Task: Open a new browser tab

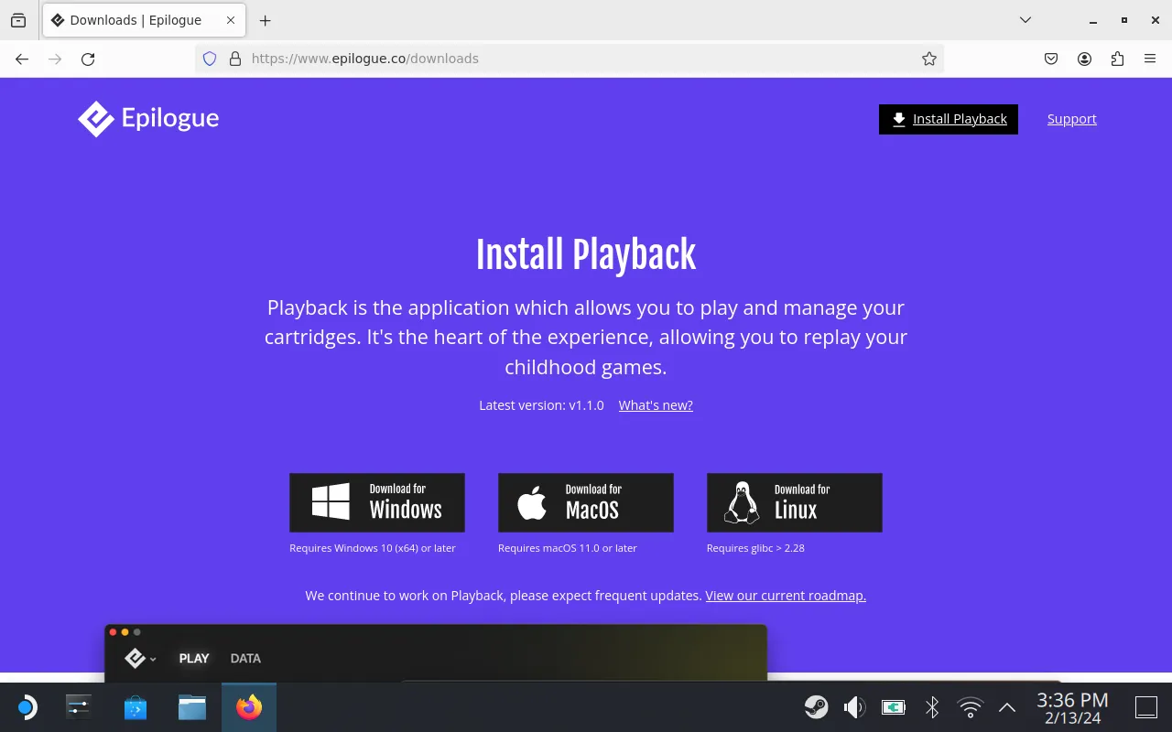Action: pos(266,20)
